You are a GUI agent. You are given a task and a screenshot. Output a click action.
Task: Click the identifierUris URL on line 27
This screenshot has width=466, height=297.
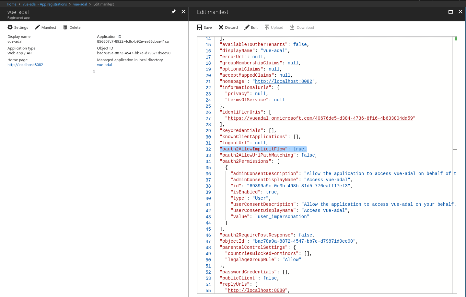(x=320, y=118)
